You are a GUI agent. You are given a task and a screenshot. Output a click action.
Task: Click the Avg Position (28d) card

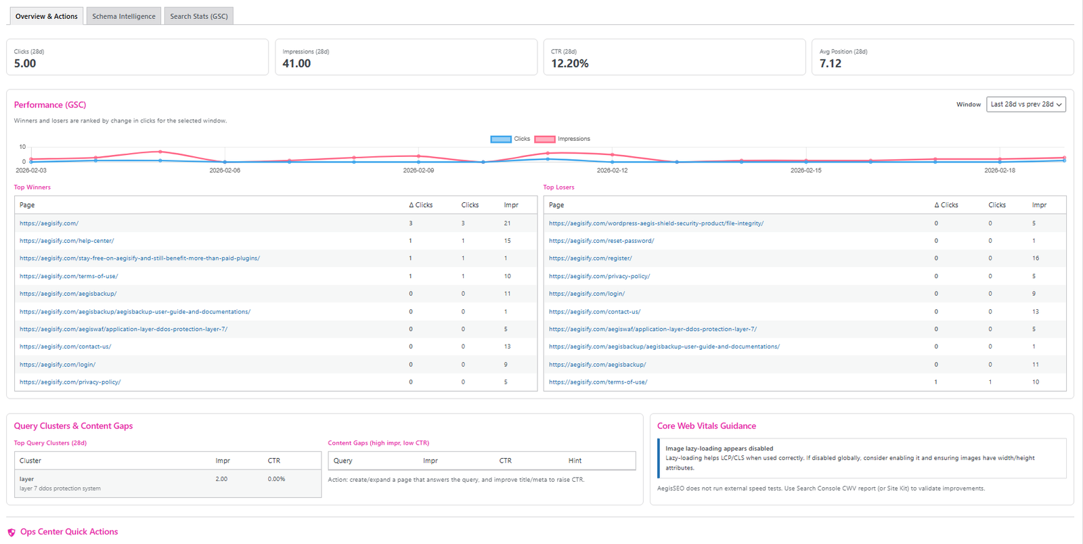942,57
